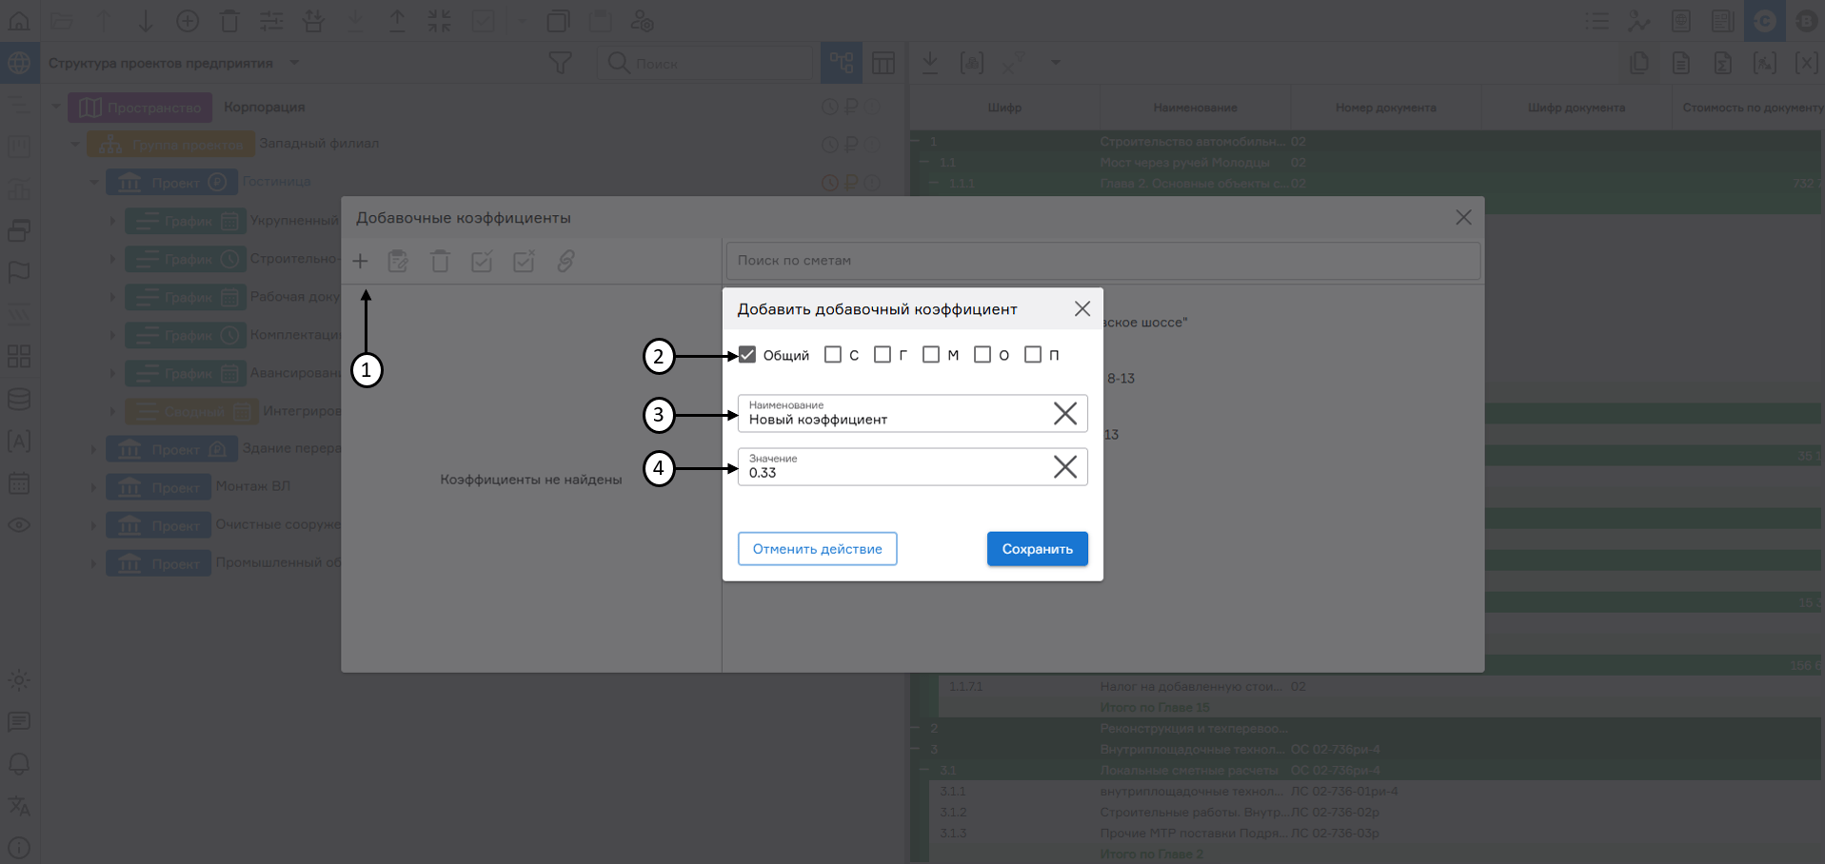Click the paperclip link icon in the dialog toolbar
The image size is (1825, 864).
[x=566, y=260]
